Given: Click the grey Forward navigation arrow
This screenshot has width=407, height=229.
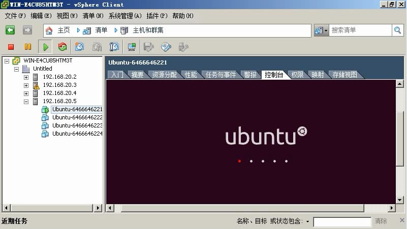Looking at the screenshot, I should [x=27, y=30].
